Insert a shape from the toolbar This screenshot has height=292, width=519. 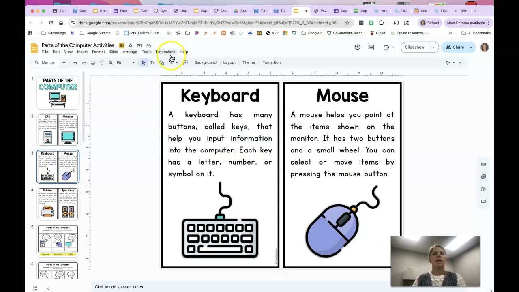[161, 62]
